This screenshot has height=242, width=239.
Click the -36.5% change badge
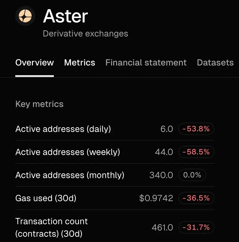tap(196, 198)
